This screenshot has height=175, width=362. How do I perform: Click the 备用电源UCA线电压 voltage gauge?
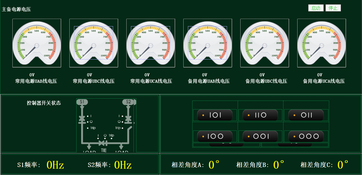click(x=321, y=43)
